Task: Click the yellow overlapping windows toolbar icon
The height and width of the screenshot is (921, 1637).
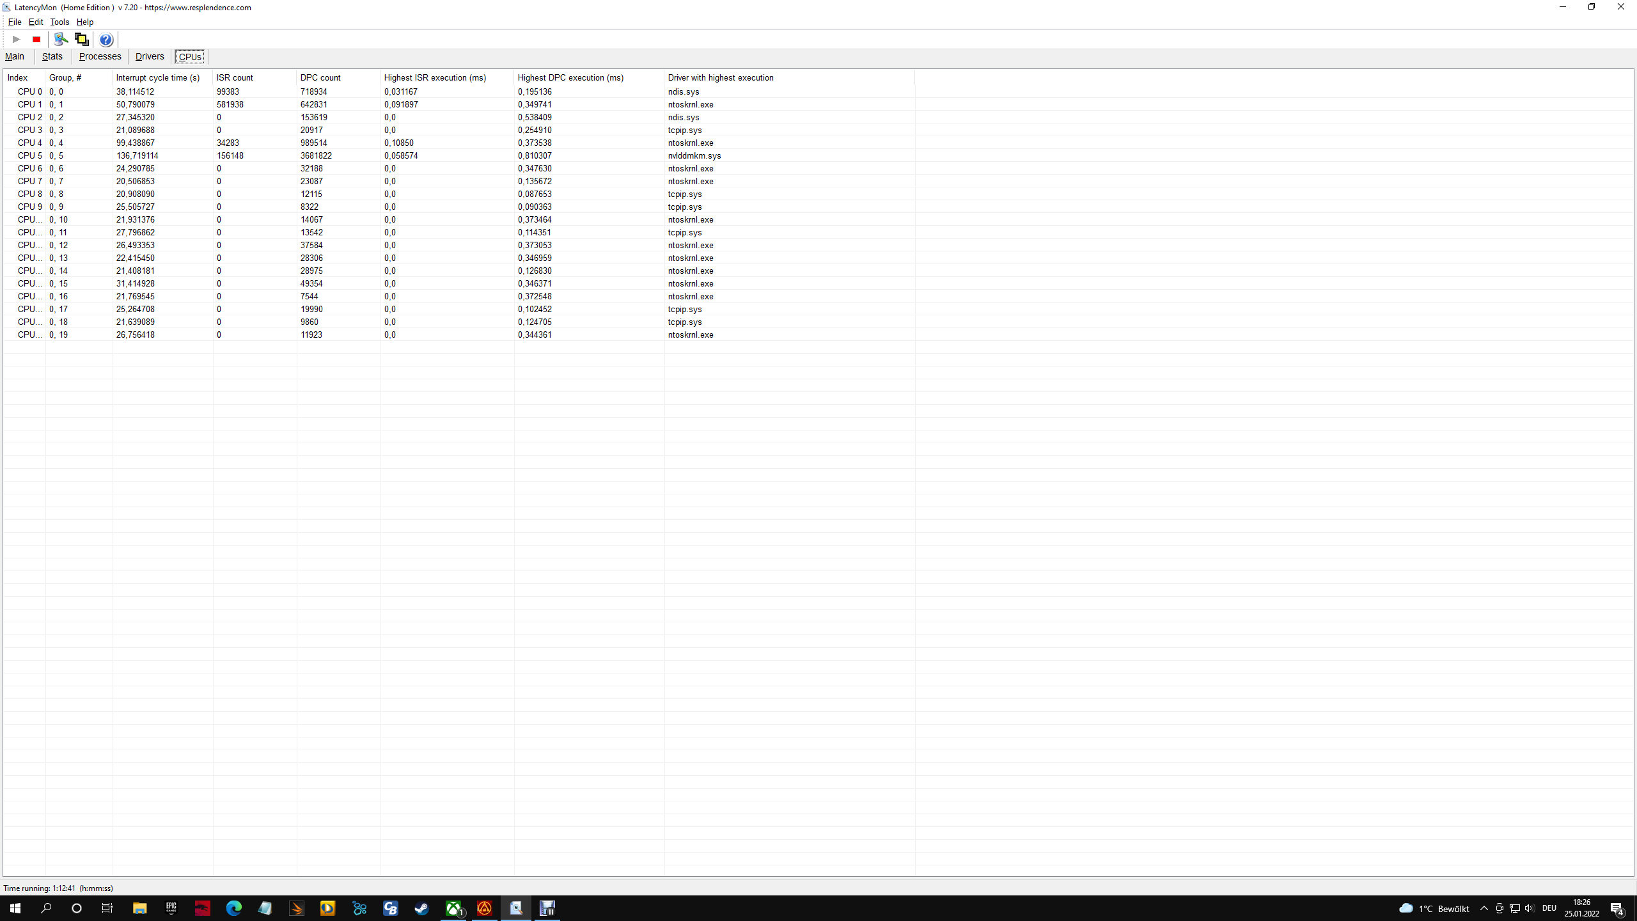Action: (81, 40)
